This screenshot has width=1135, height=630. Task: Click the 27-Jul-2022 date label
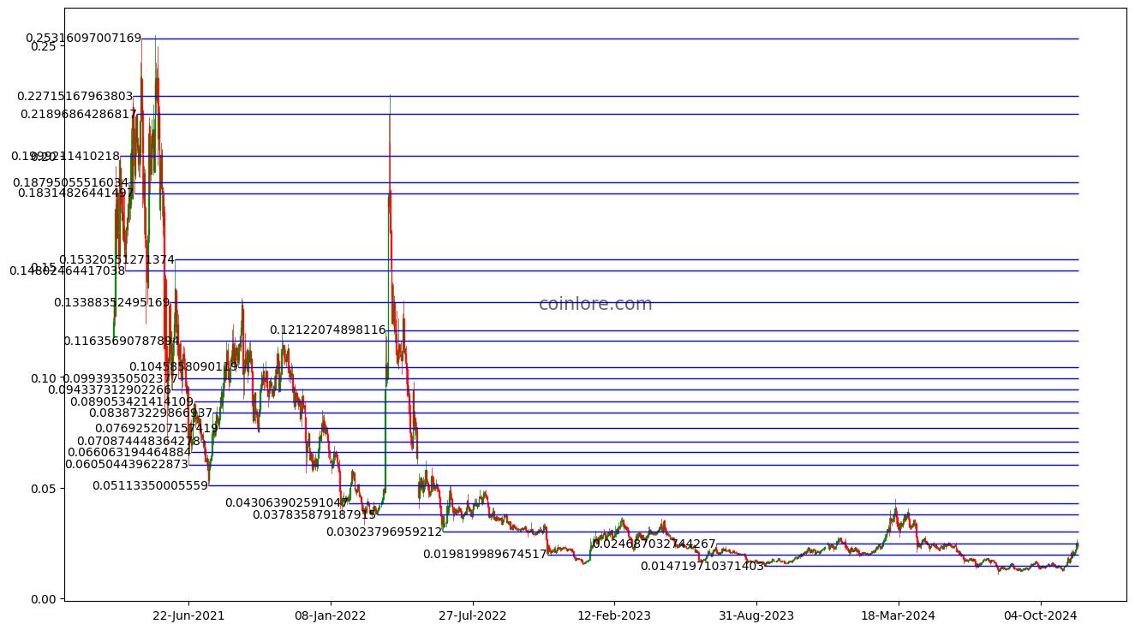coord(472,615)
